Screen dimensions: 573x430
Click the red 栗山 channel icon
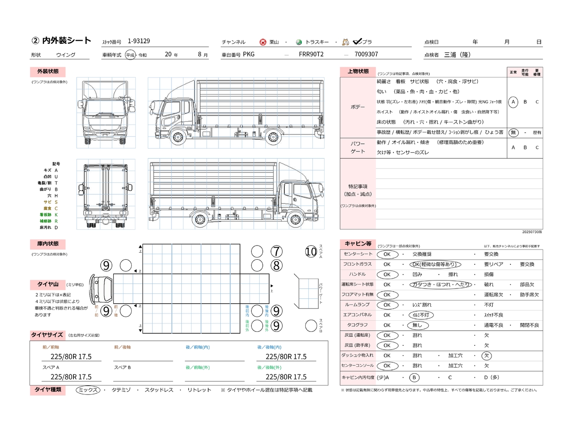coord(263,42)
